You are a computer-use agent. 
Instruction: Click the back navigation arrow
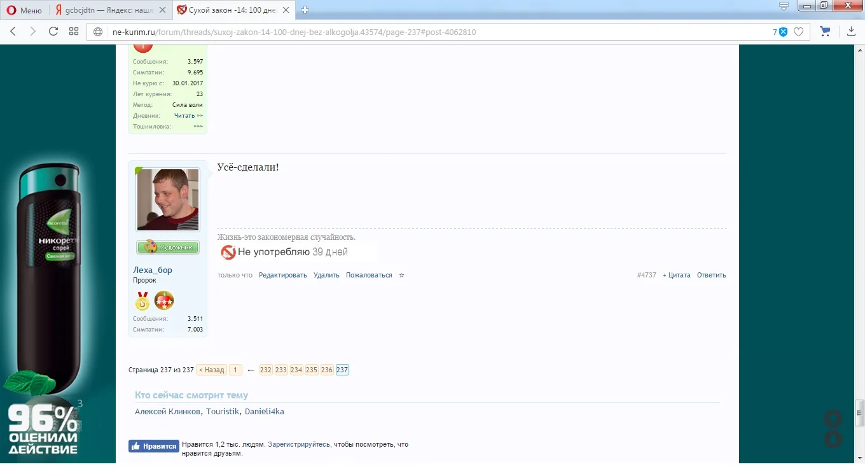(x=13, y=32)
